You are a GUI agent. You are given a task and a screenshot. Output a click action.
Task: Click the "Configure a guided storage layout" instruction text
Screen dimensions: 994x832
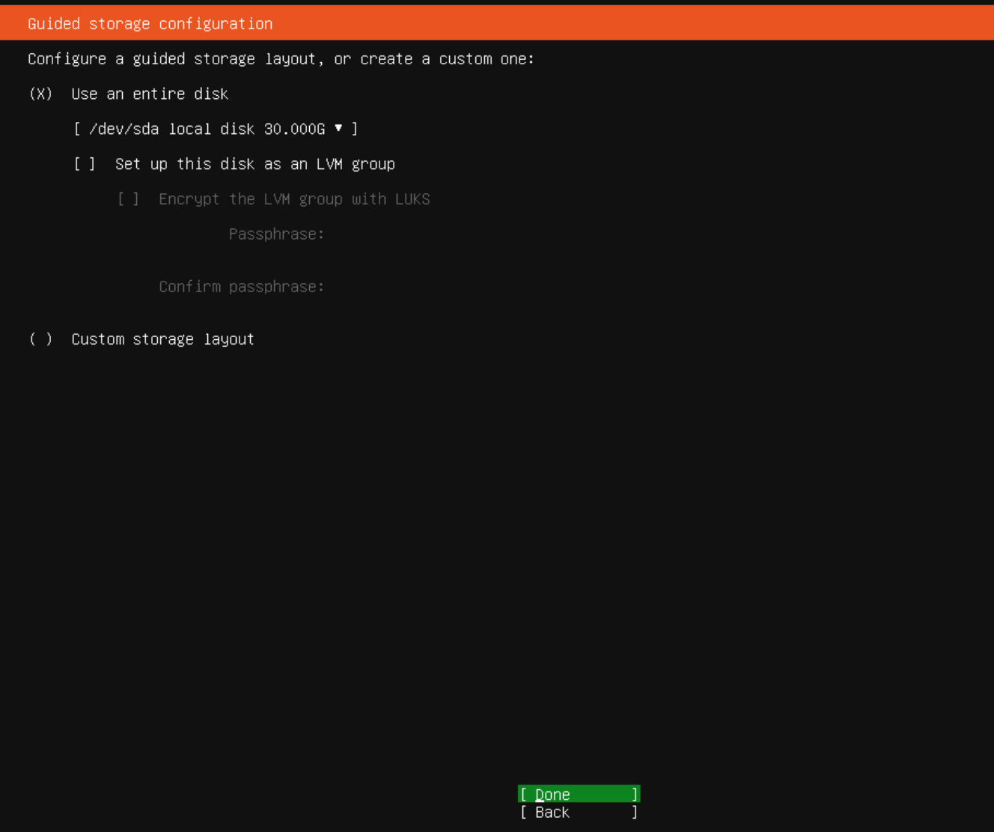click(x=281, y=59)
